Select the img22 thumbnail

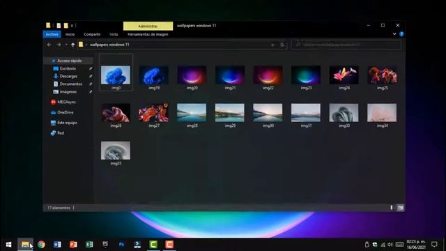pos(268,75)
